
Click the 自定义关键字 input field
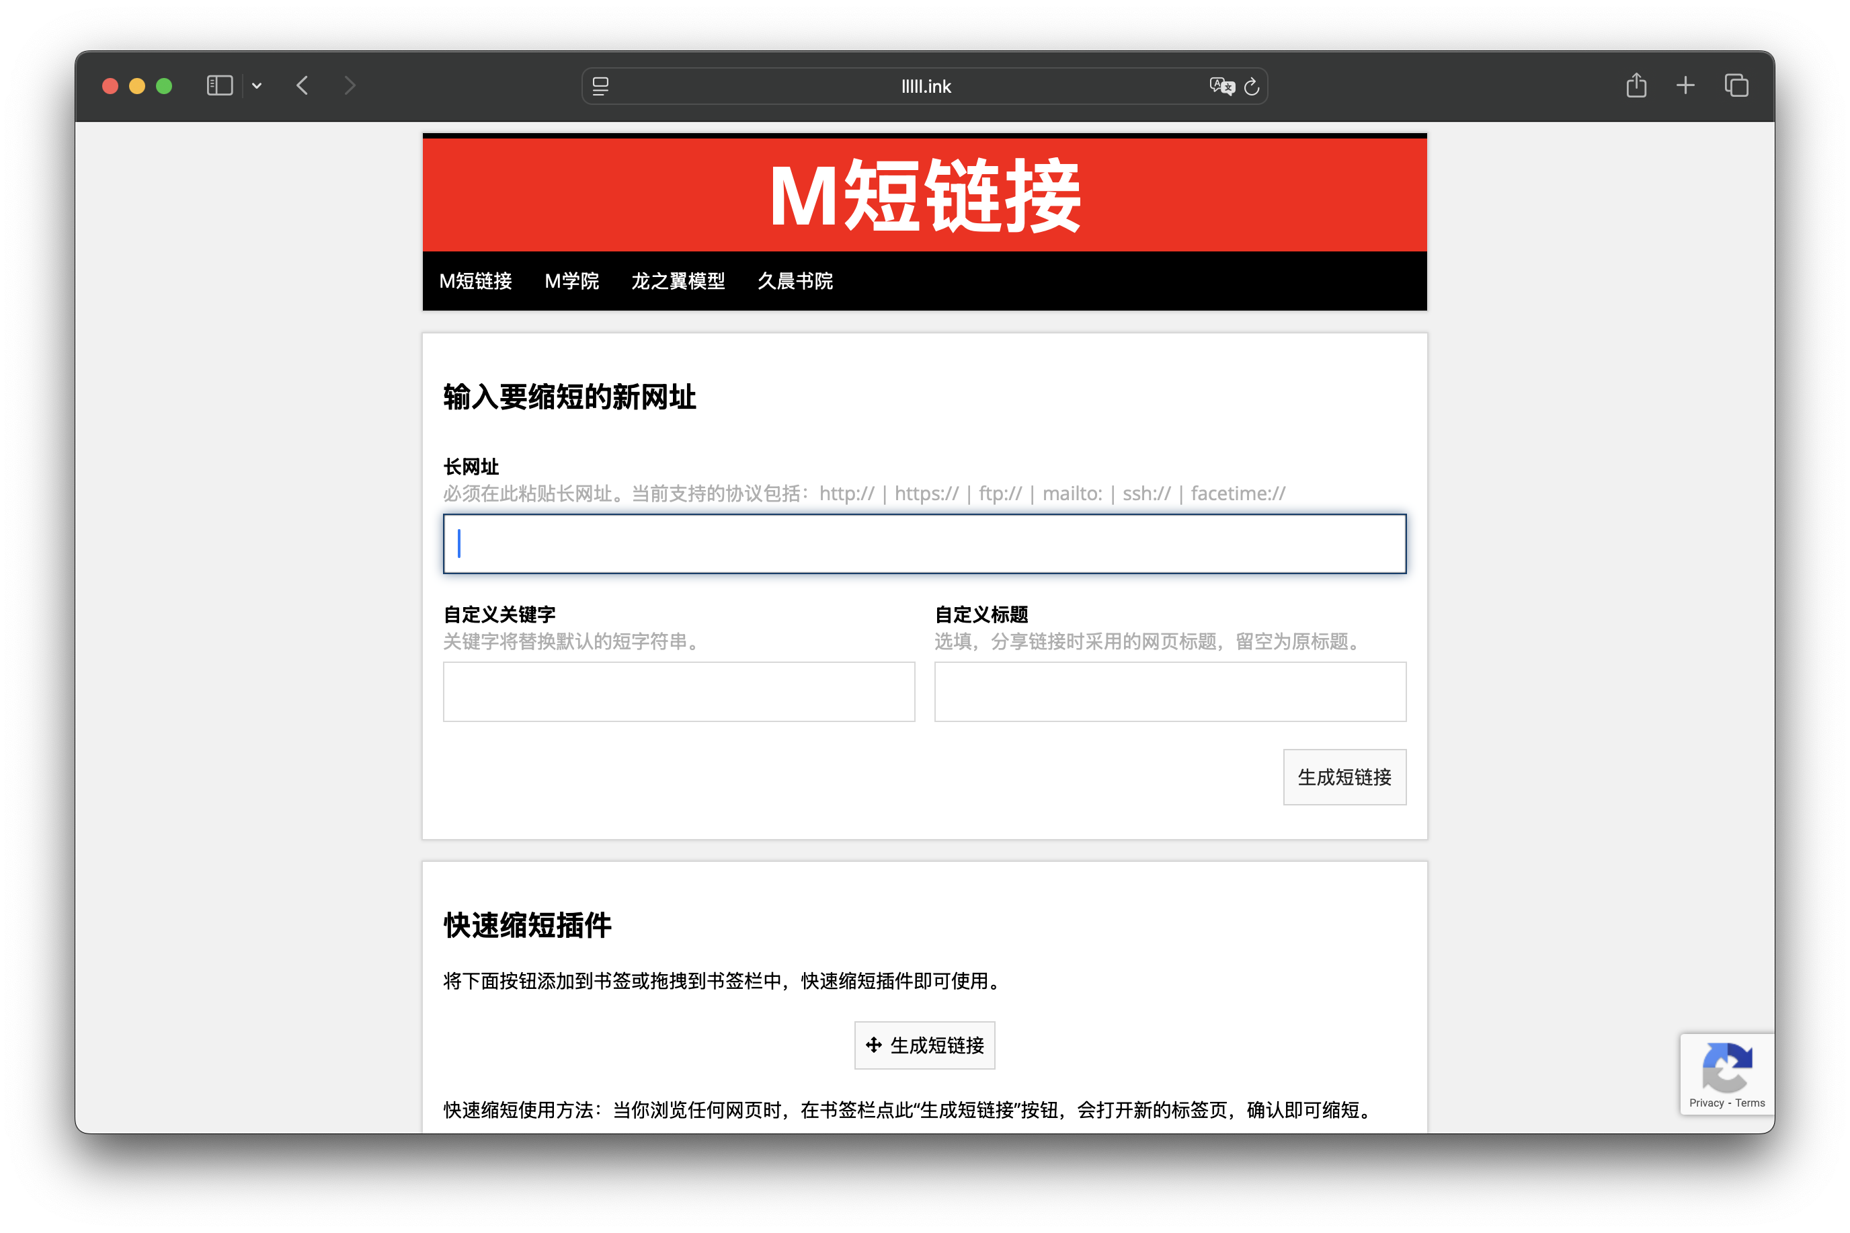point(678,691)
